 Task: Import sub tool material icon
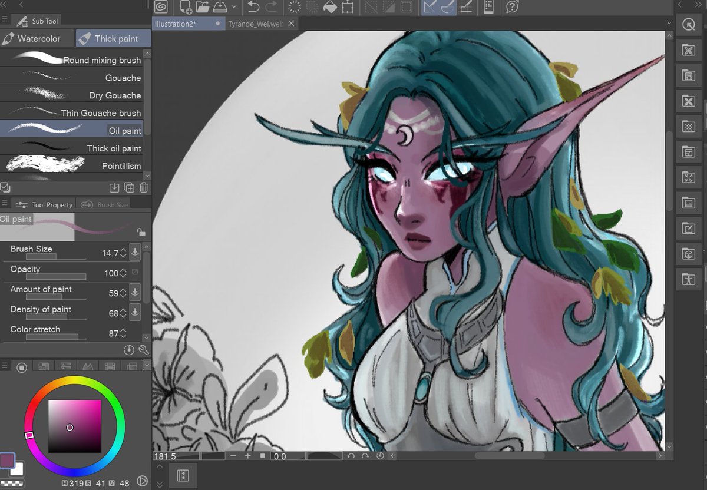pos(114,188)
